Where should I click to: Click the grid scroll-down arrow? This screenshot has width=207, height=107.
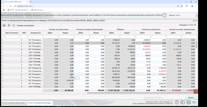[x=196, y=88]
